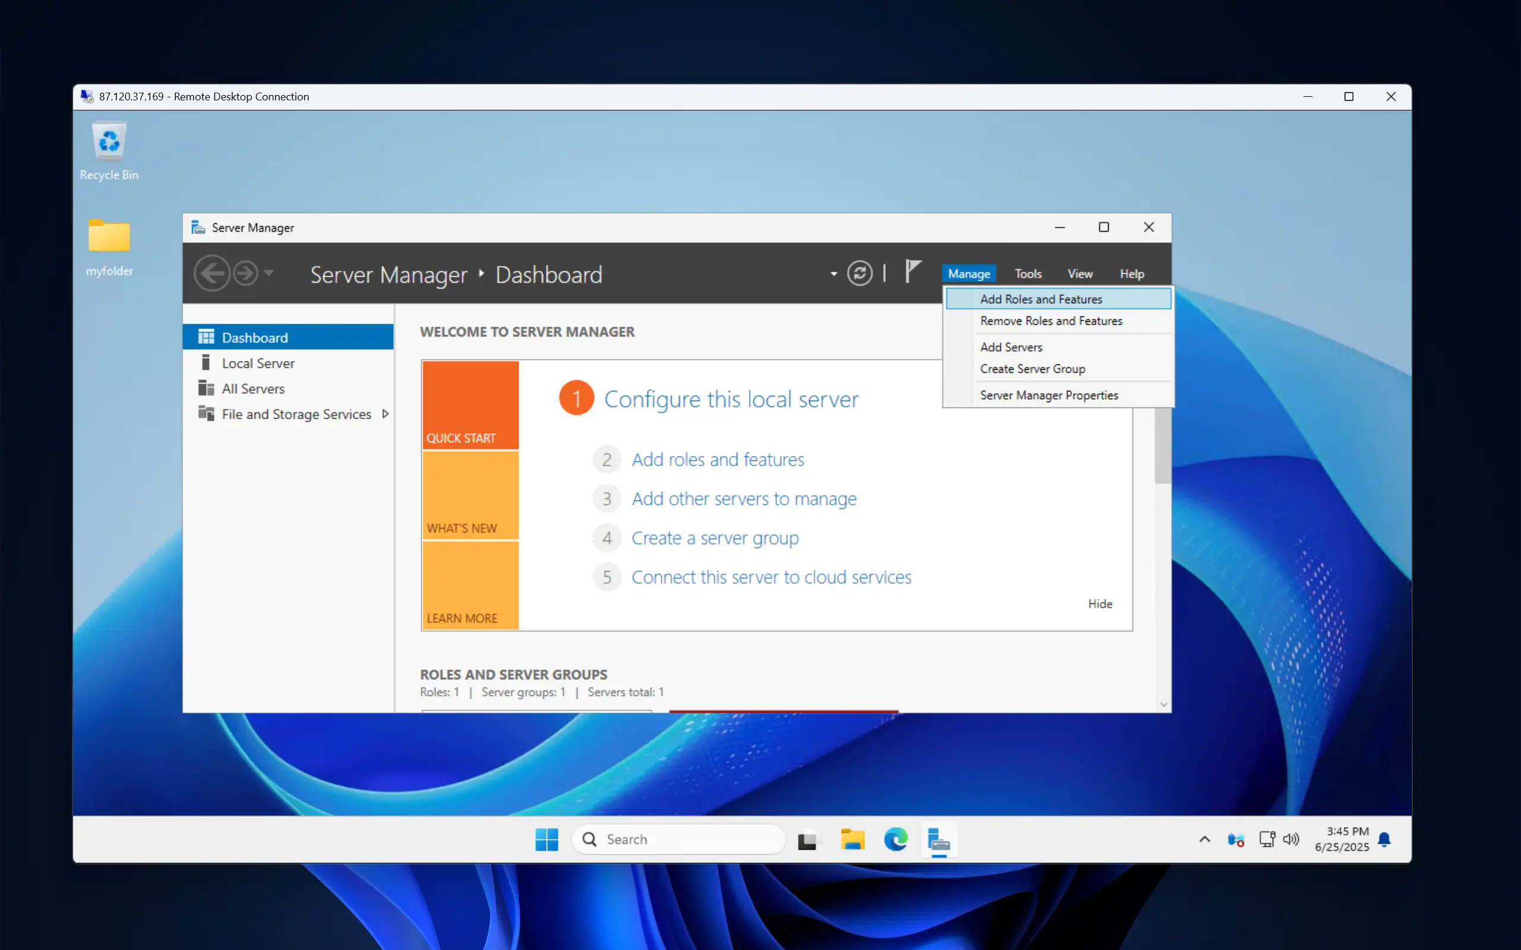Minimize the Remote Desktop Connection window
This screenshot has height=950, width=1521.
1308,97
